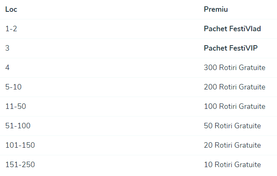Screen dimensions: 277x176
Task: Select the Pachet FestiVlad prize text
Action: pyautogui.click(x=232, y=29)
